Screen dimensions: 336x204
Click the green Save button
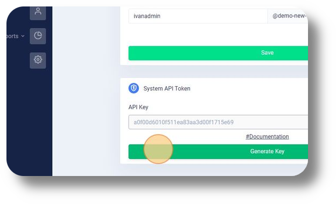(218, 53)
